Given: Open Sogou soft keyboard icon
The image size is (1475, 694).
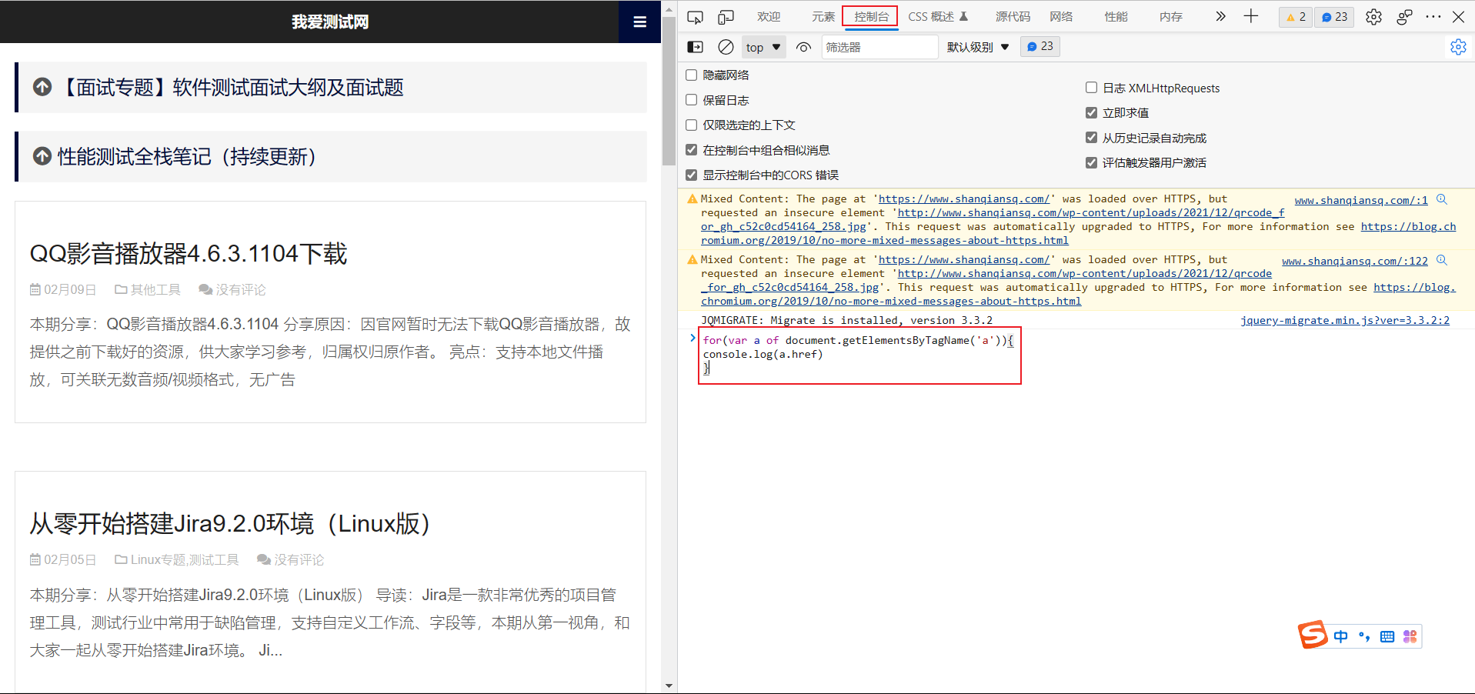Looking at the screenshot, I should click(1387, 636).
